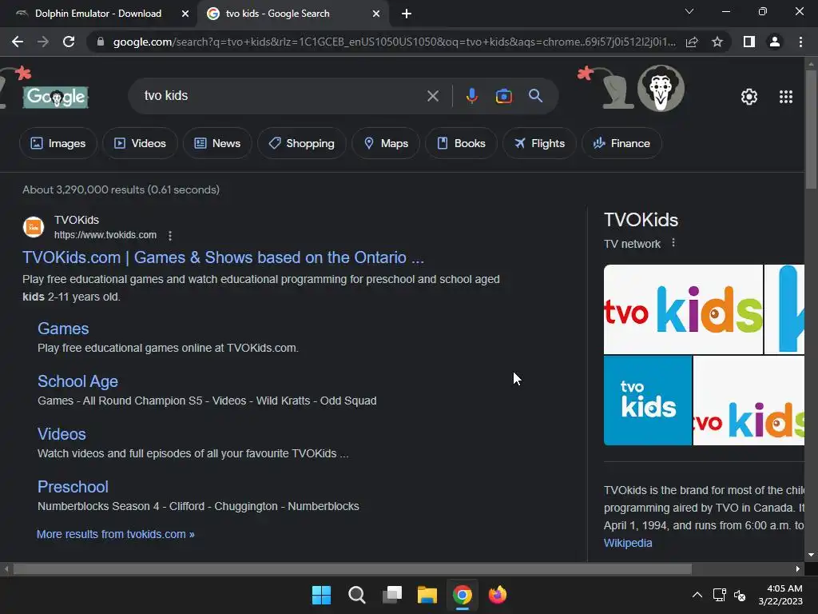Filter results by Finance
Screen dimensions: 818x614
point(621,143)
